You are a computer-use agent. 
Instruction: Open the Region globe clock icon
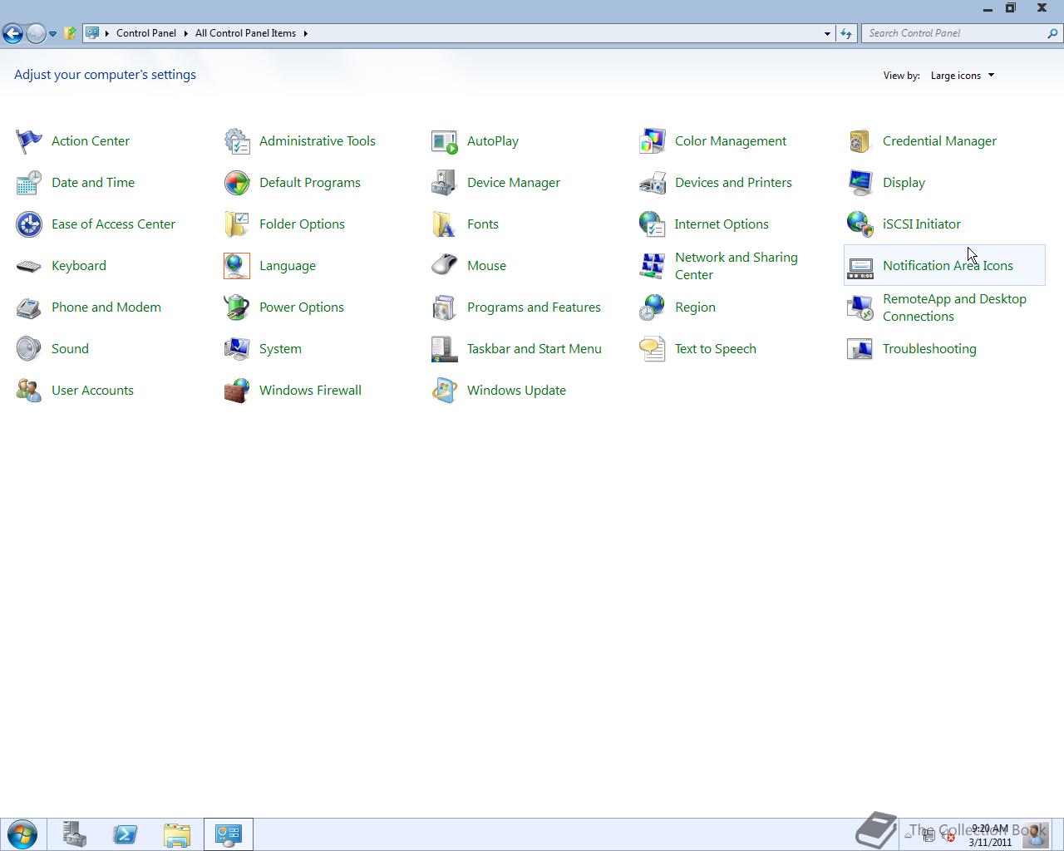coord(652,307)
